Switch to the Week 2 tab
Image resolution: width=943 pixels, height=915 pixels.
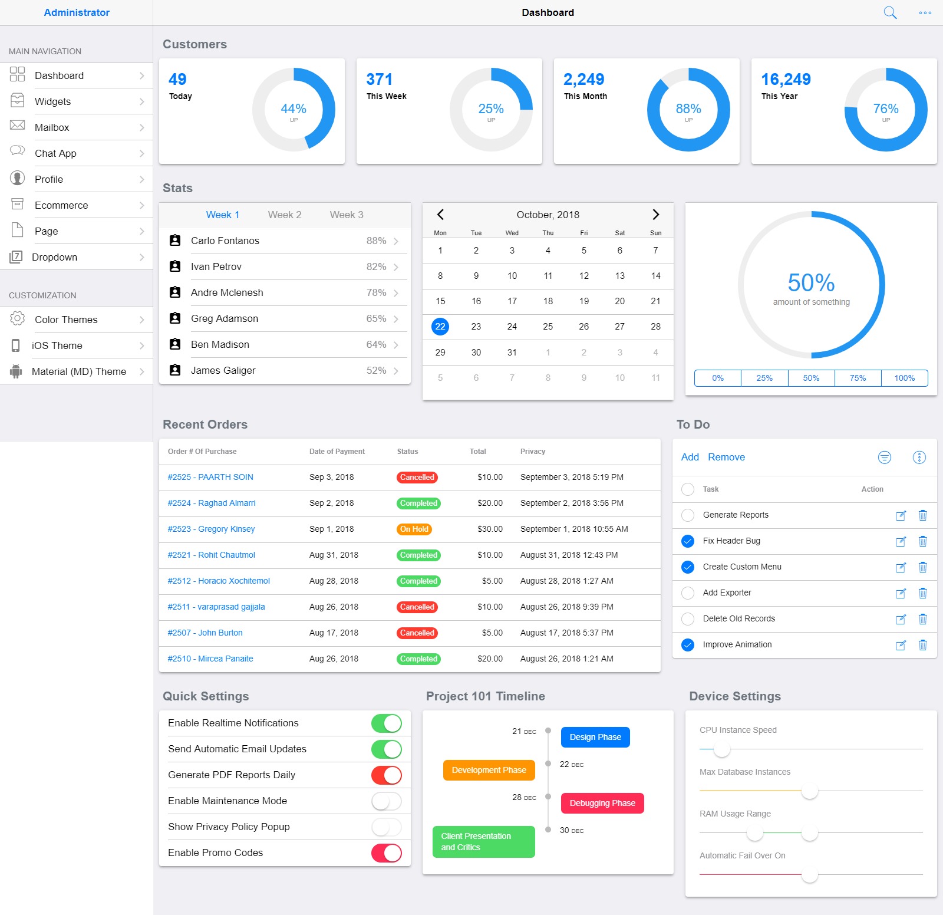285,215
